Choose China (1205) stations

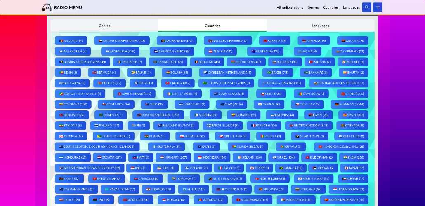pos(352,94)
